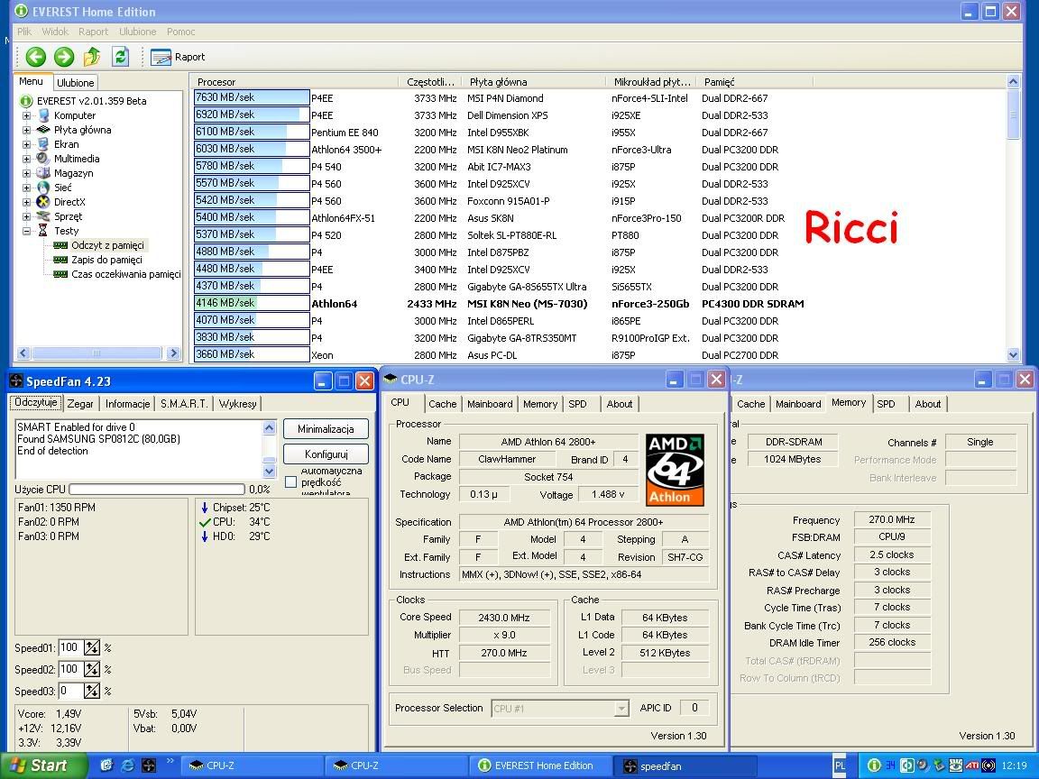Collapse the Testy tree node
This screenshot has width=1039, height=779.
click(26, 231)
